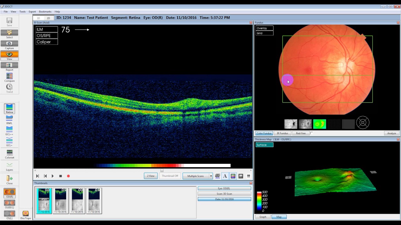This screenshot has height=225, width=401.
Task: Select the OU(R/L) both eyes icon
Action: (x=9, y=203)
